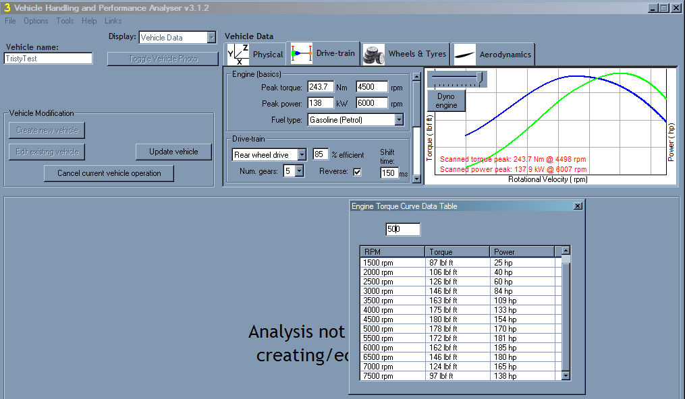This screenshot has width=685, height=399.
Task: Switch to the Aerodynamics tab
Action: pos(493,55)
